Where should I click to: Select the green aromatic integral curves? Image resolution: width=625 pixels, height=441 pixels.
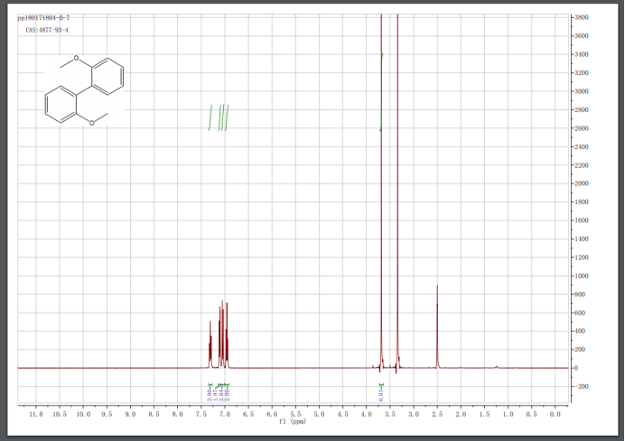(219, 117)
